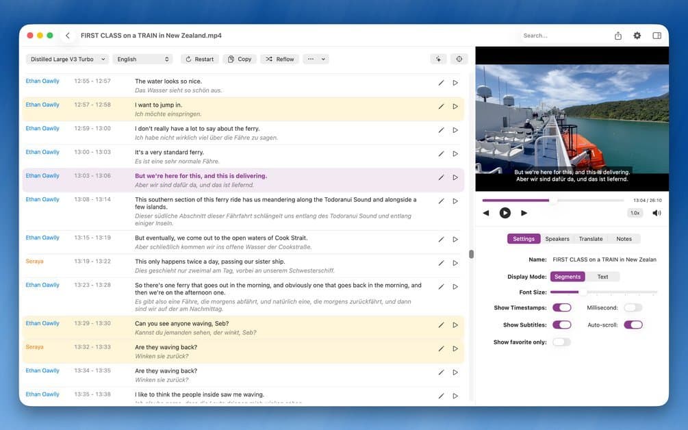Screen dimensions: 688x430
Task: Toggle the sidebar layout icon top right
Action: [x=657, y=35]
